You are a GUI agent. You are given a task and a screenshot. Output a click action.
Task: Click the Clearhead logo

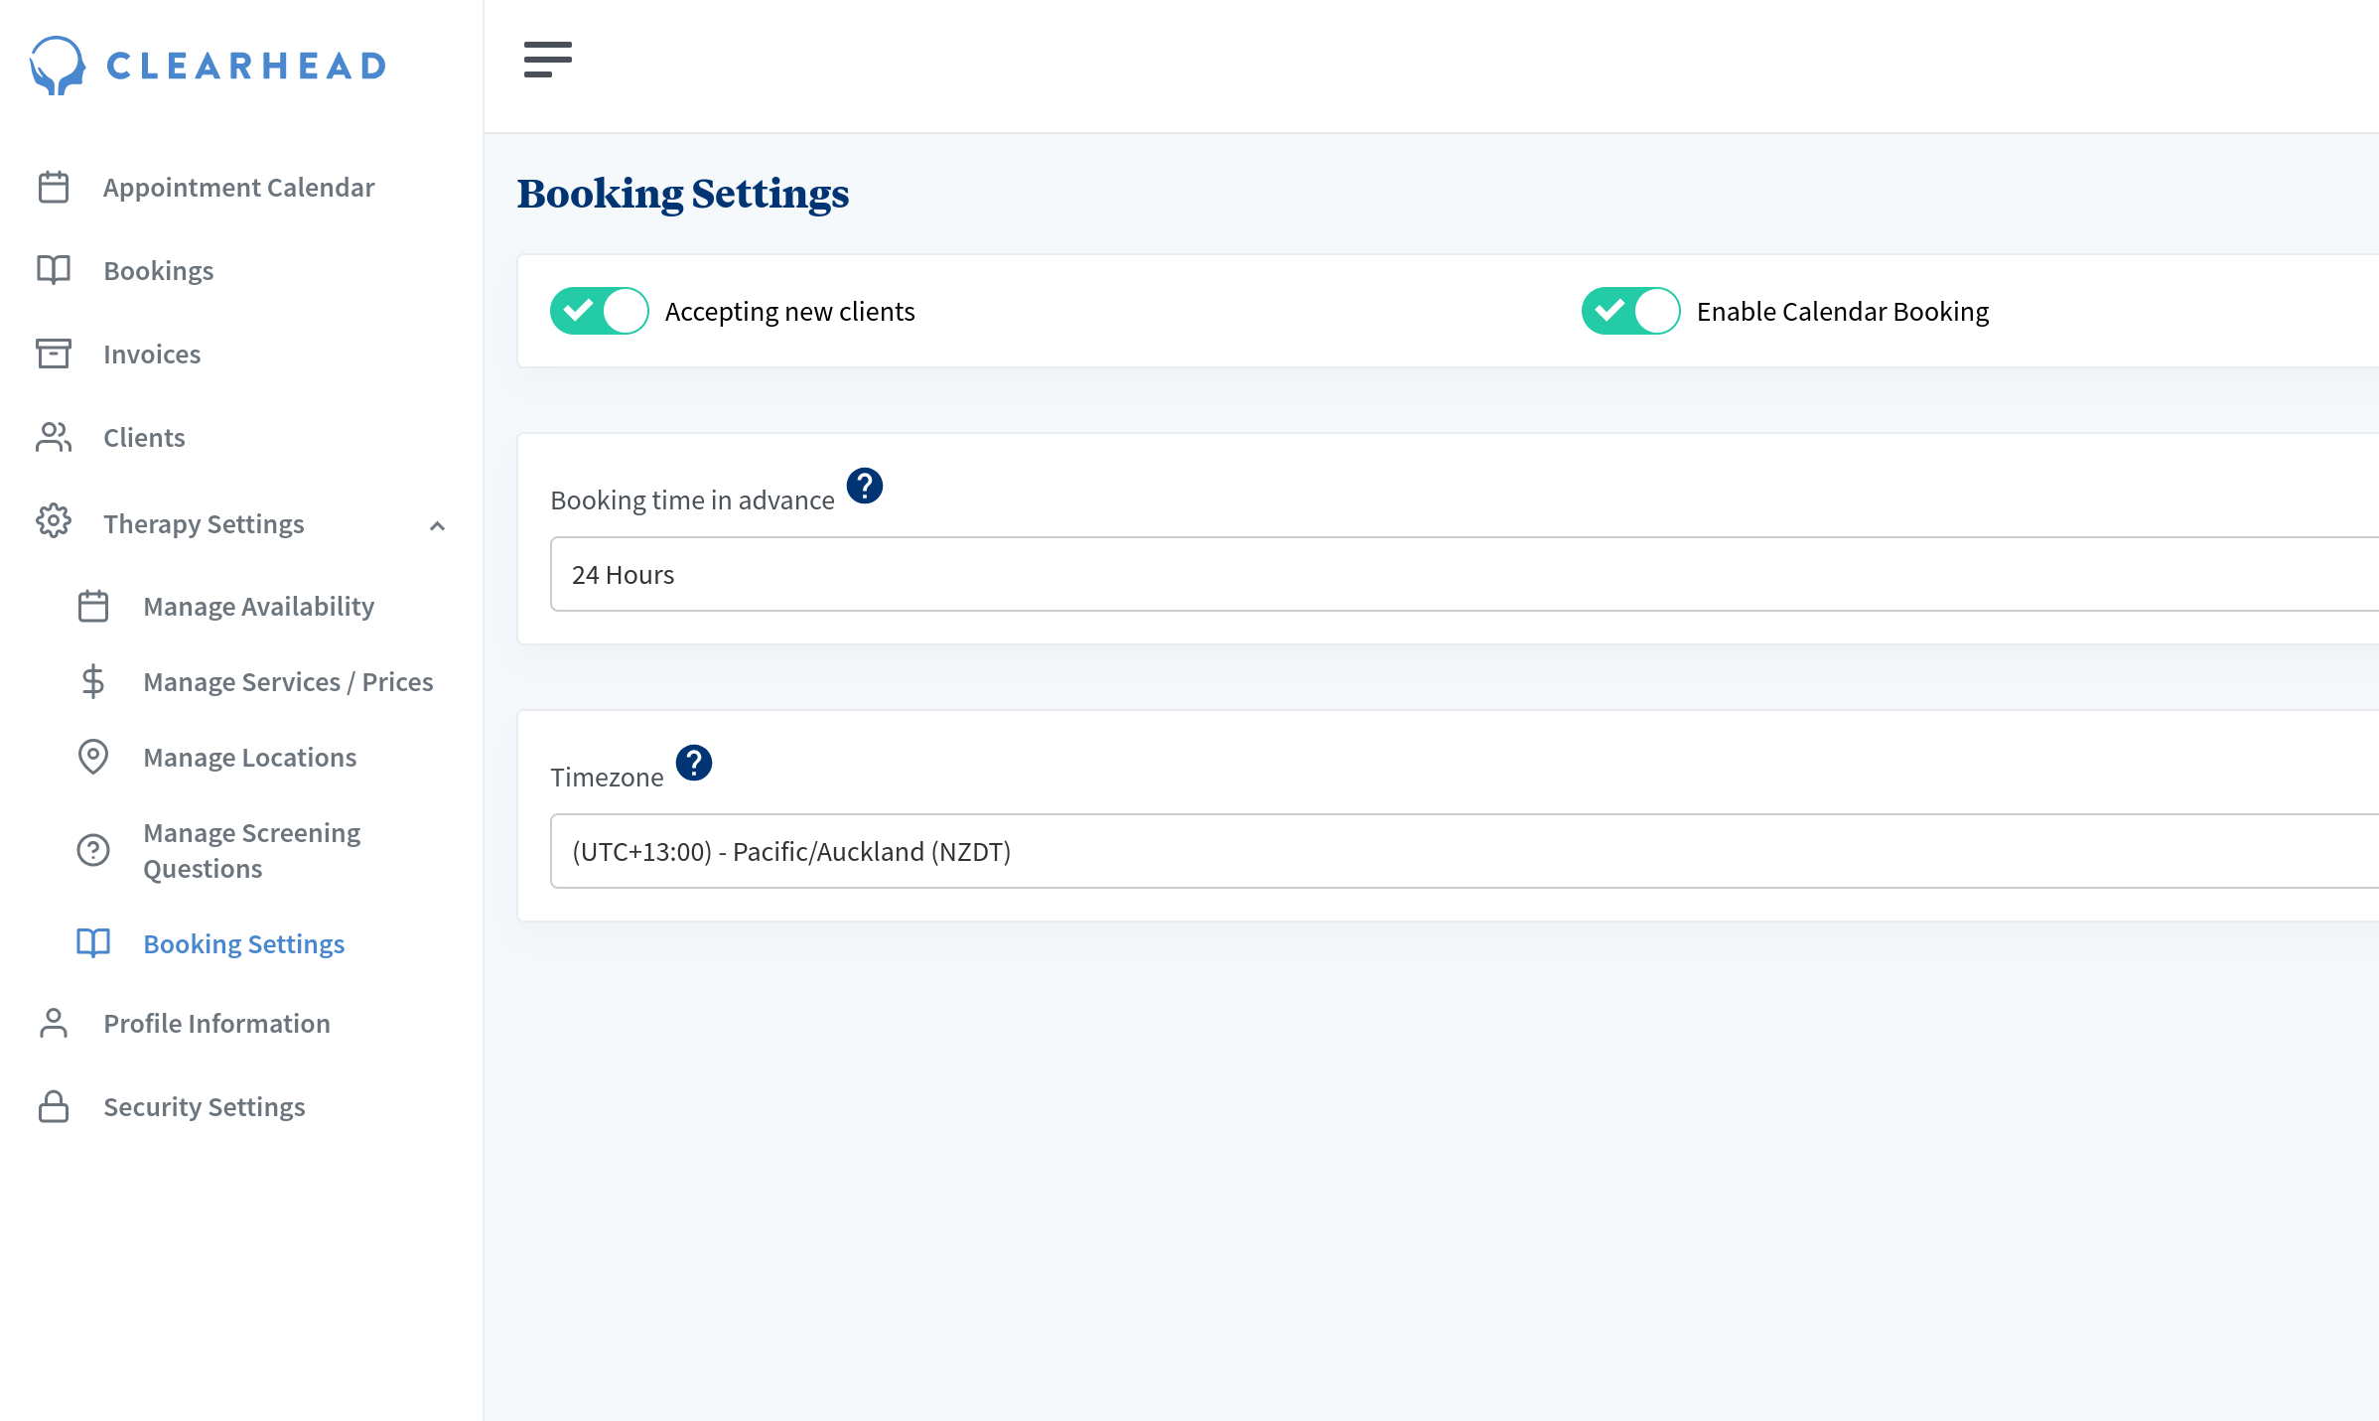pos(208,66)
